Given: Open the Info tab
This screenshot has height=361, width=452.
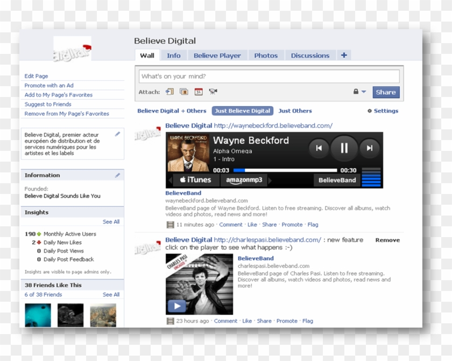Looking at the screenshot, I should [x=174, y=55].
